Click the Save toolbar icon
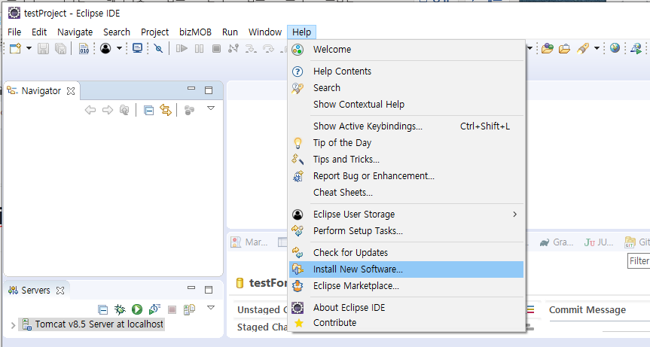 click(43, 49)
